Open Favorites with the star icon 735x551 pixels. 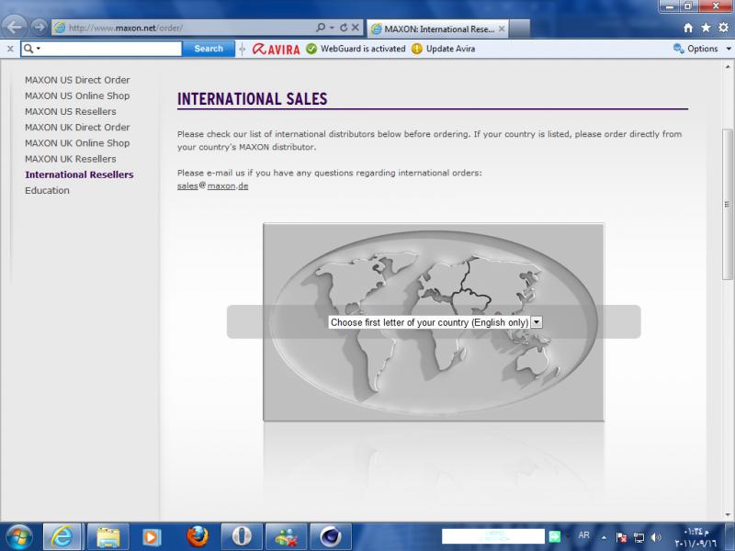[x=706, y=28]
